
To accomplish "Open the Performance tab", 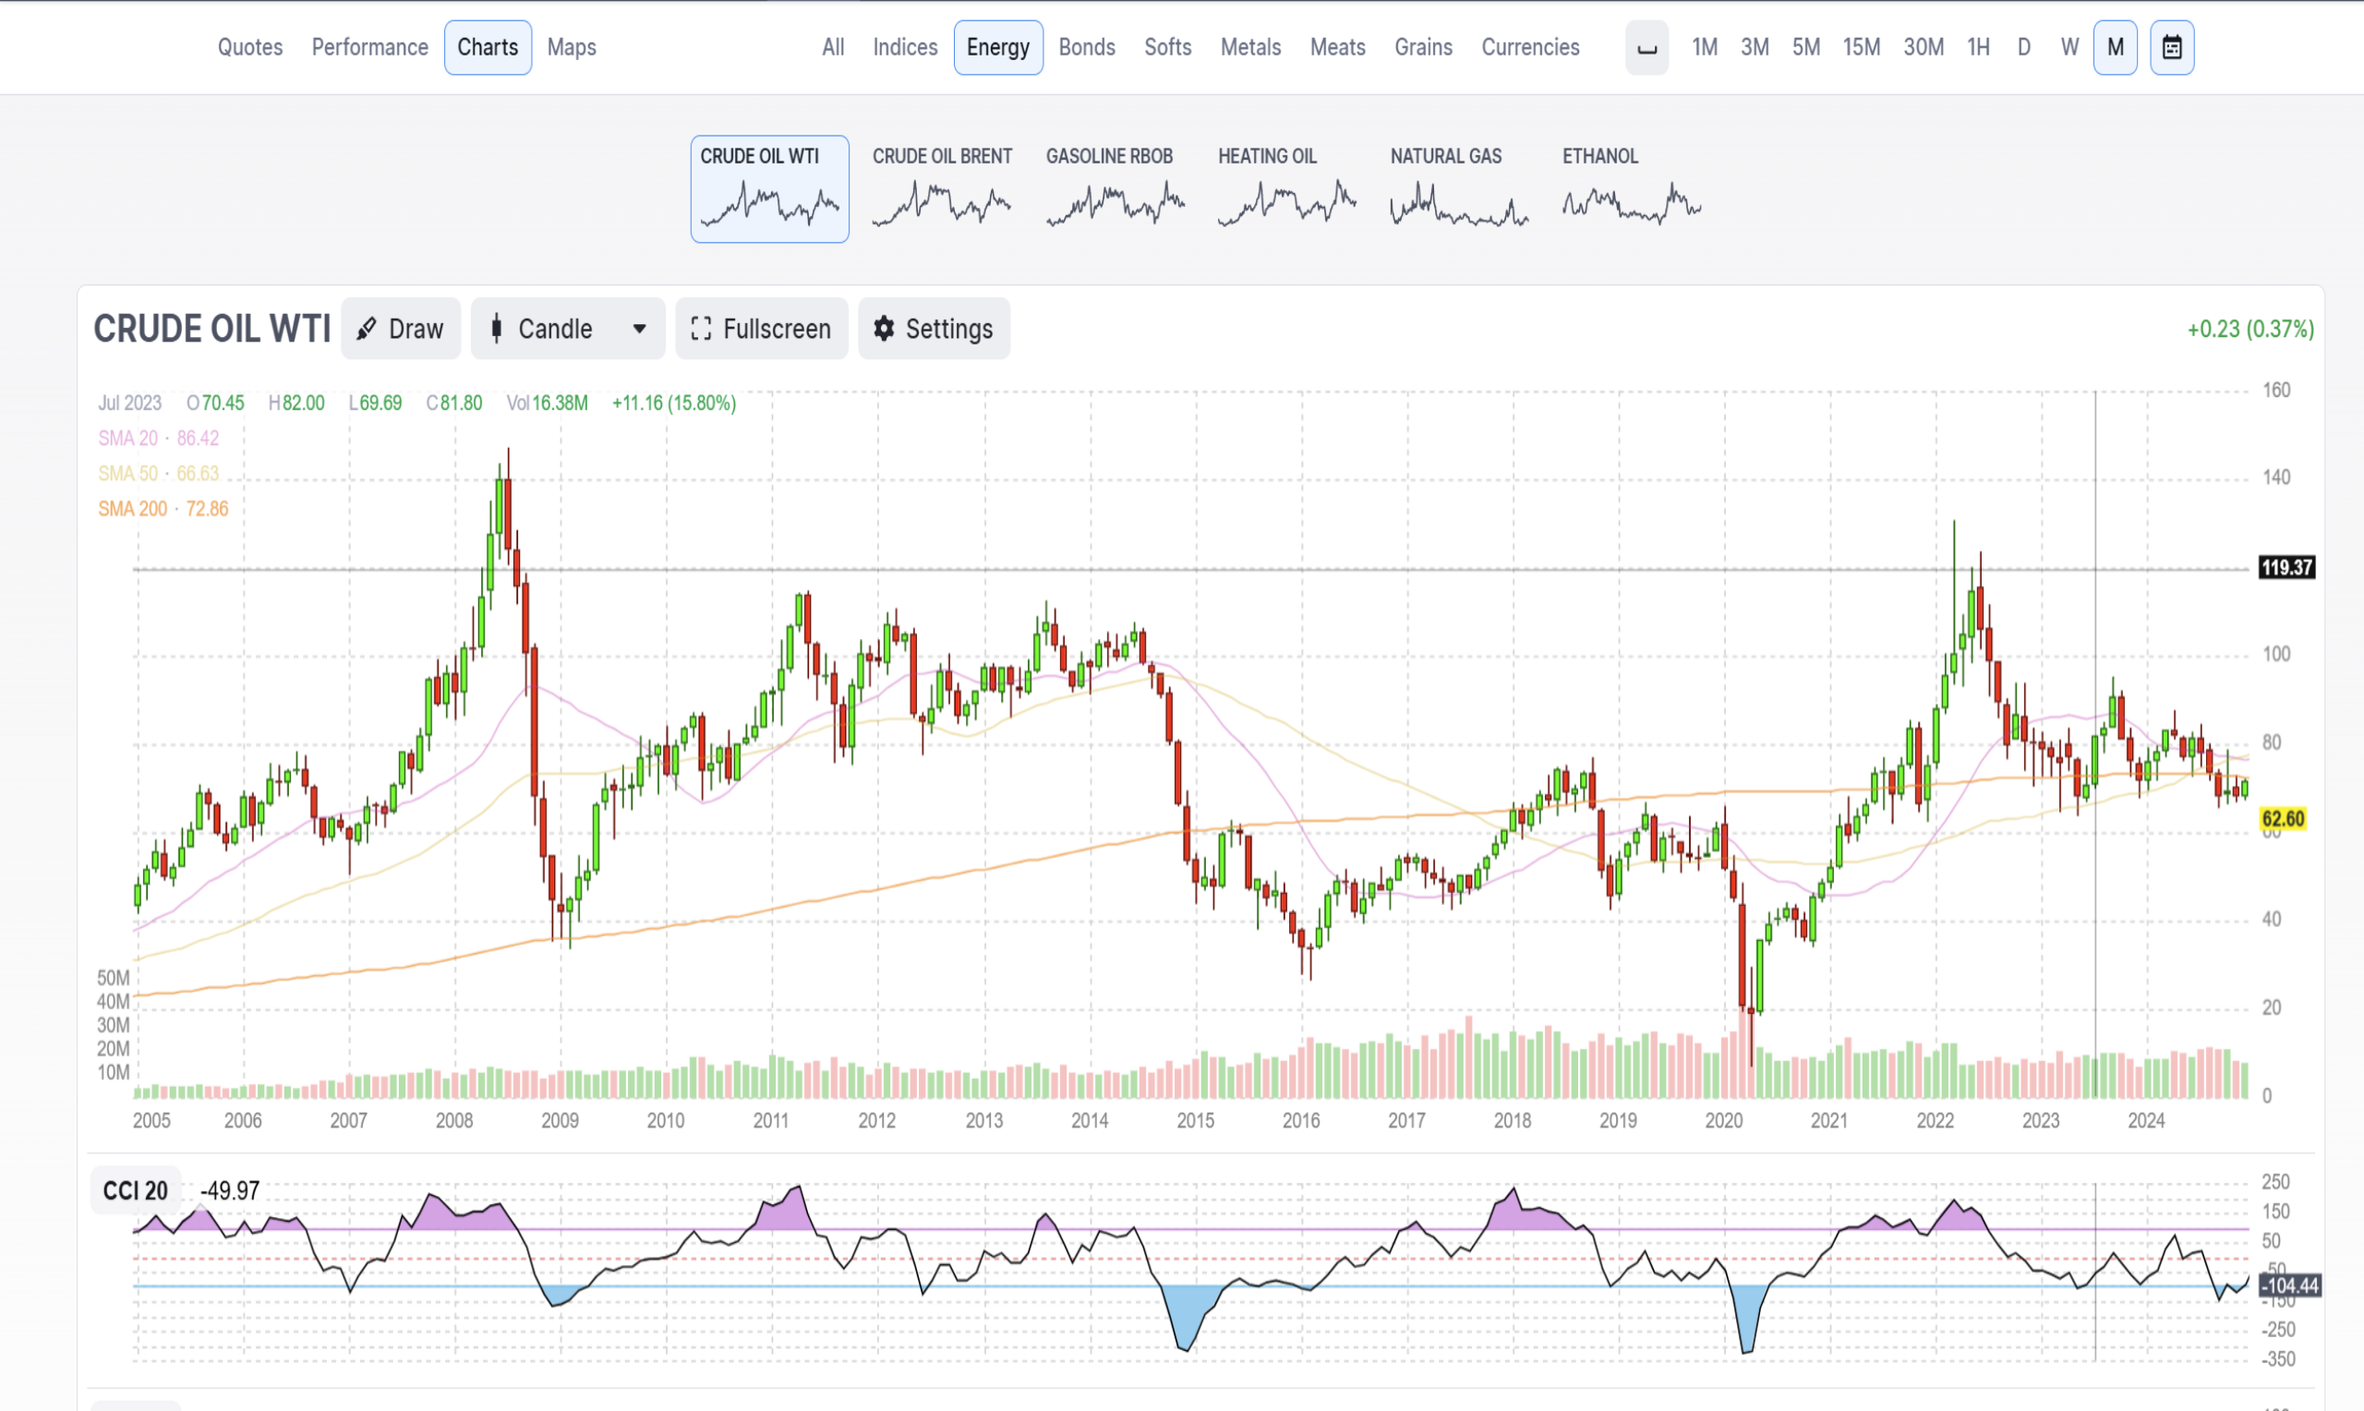I will click(369, 47).
